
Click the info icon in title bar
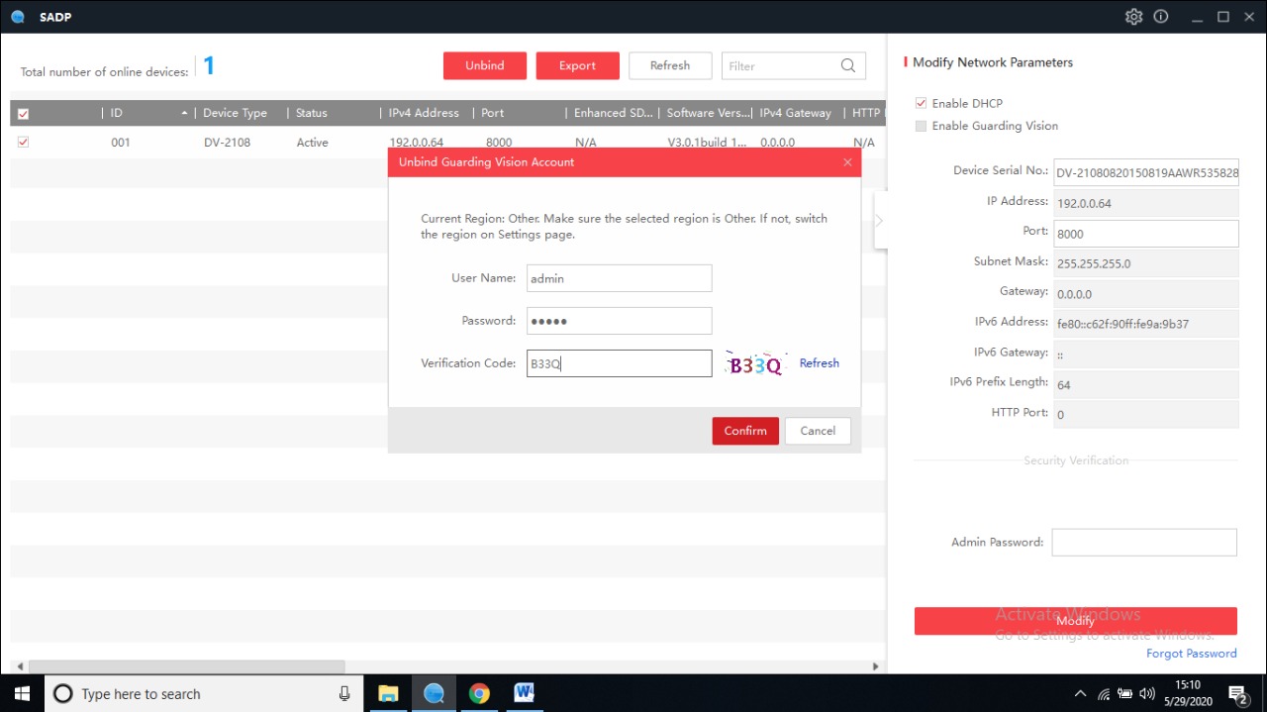coord(1161,17)
